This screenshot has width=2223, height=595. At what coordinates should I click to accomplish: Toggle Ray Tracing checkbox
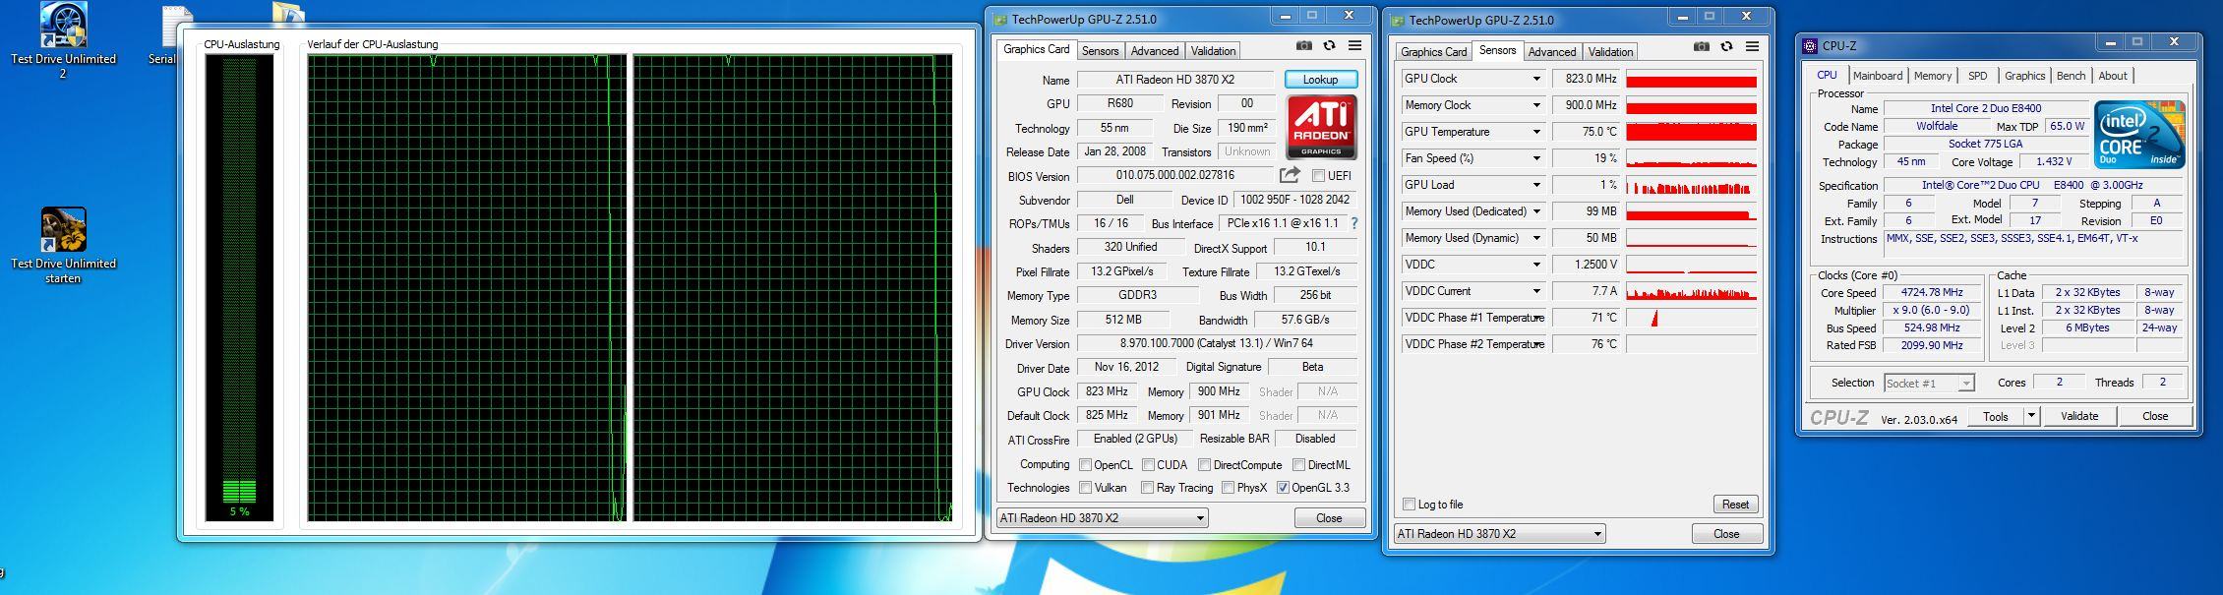pos(1147,488)
